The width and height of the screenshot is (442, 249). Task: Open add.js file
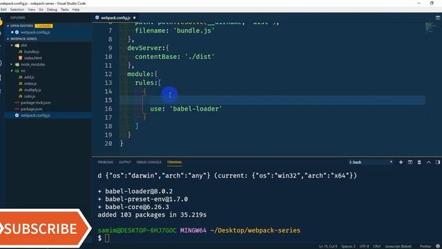29,77
